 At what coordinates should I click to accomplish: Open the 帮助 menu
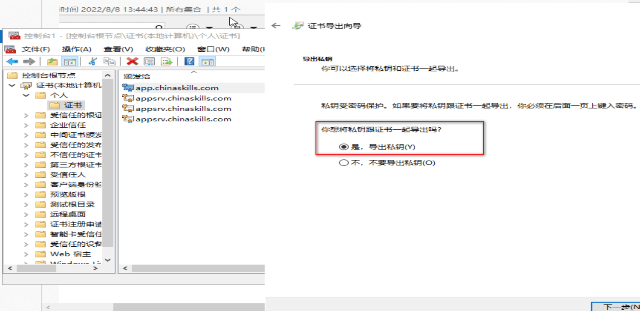[253, 49]
